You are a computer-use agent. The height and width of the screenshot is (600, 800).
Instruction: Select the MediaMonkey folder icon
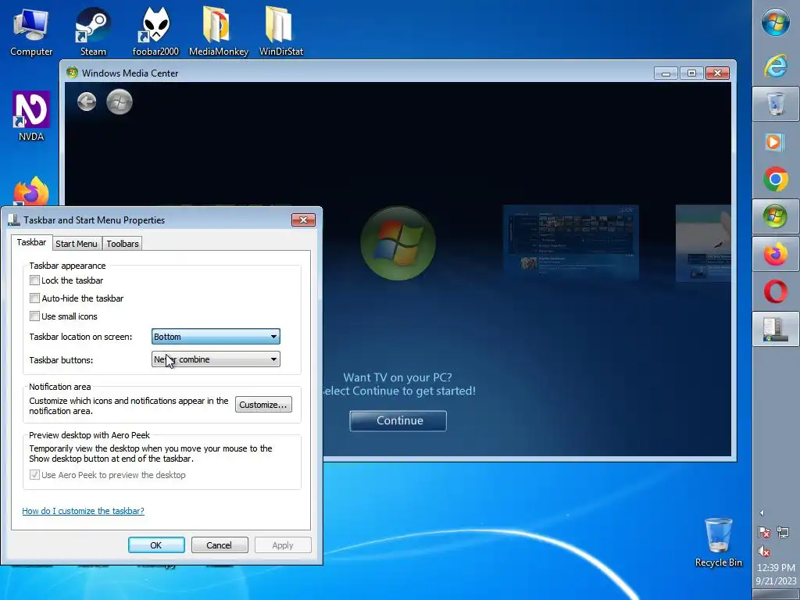pos(219,31)
